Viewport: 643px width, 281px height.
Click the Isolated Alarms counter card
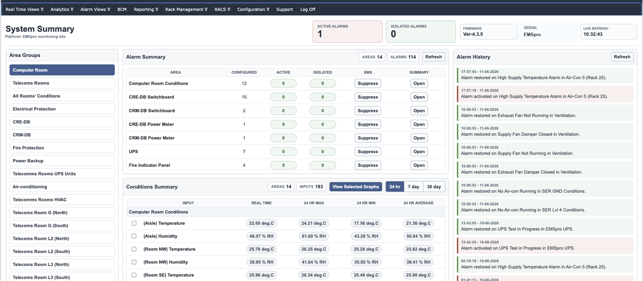coord(421,32)
